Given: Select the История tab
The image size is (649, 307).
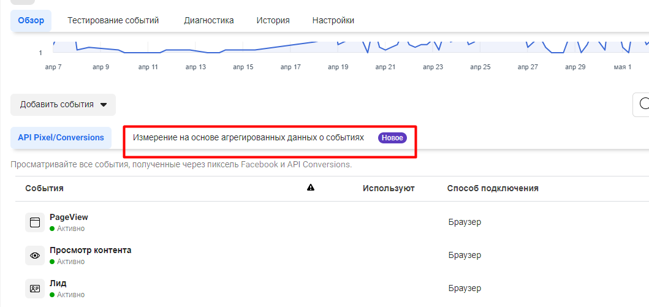Looking at the screenshot, I should pyautogui.click(x=273, y=20).
